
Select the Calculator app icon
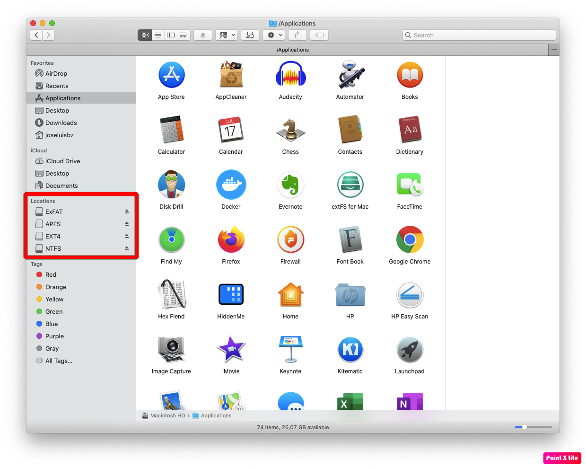point(171,130)
